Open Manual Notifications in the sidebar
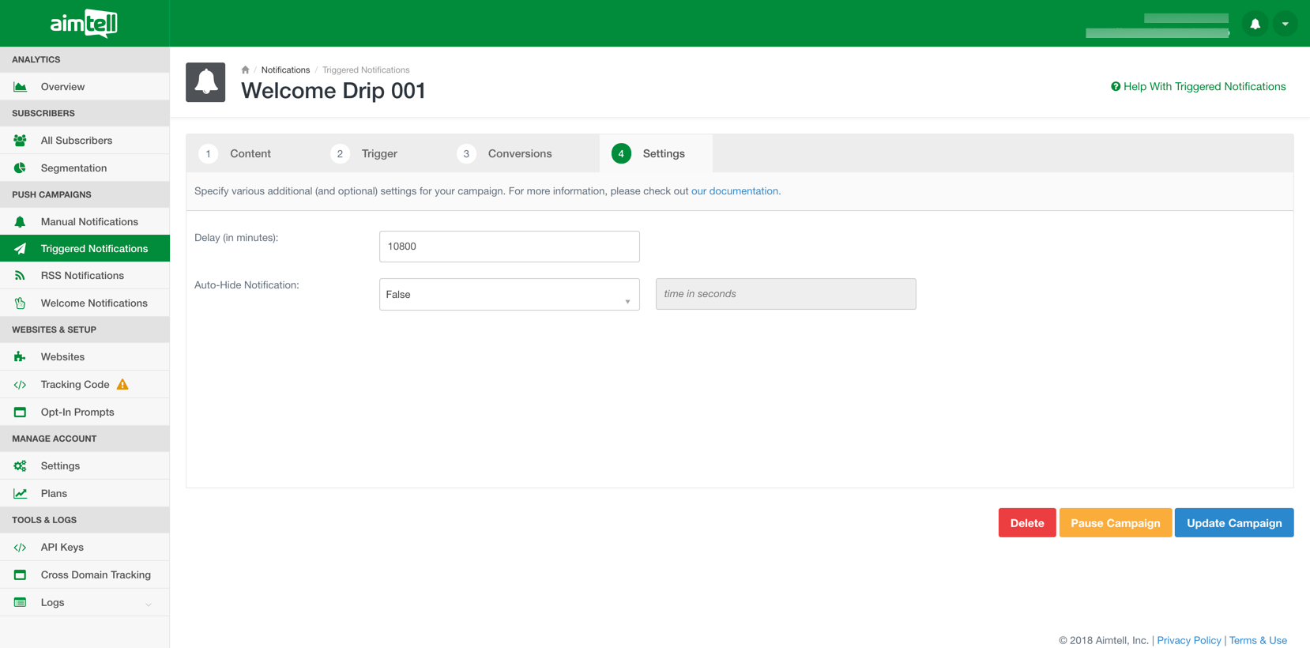The width and height of the screenshot is (1310, 648). [85, 222]
